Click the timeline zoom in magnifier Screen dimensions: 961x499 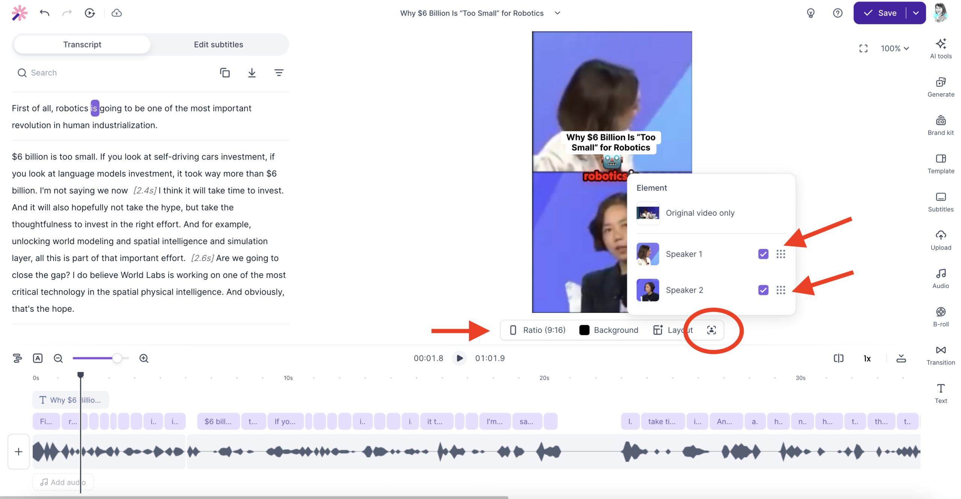pos(144,358)
